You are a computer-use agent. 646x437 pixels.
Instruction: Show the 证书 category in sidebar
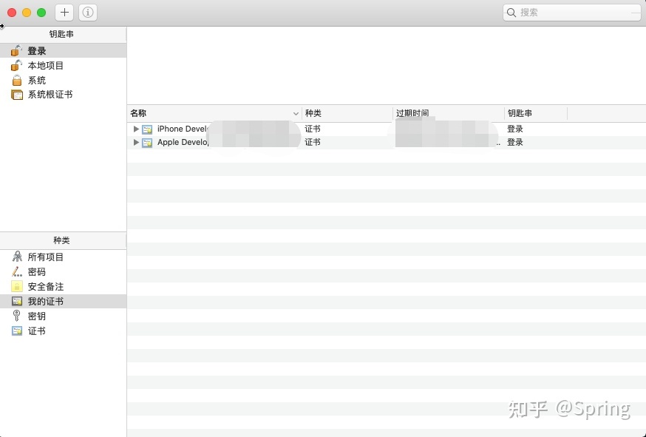[63, 331]
